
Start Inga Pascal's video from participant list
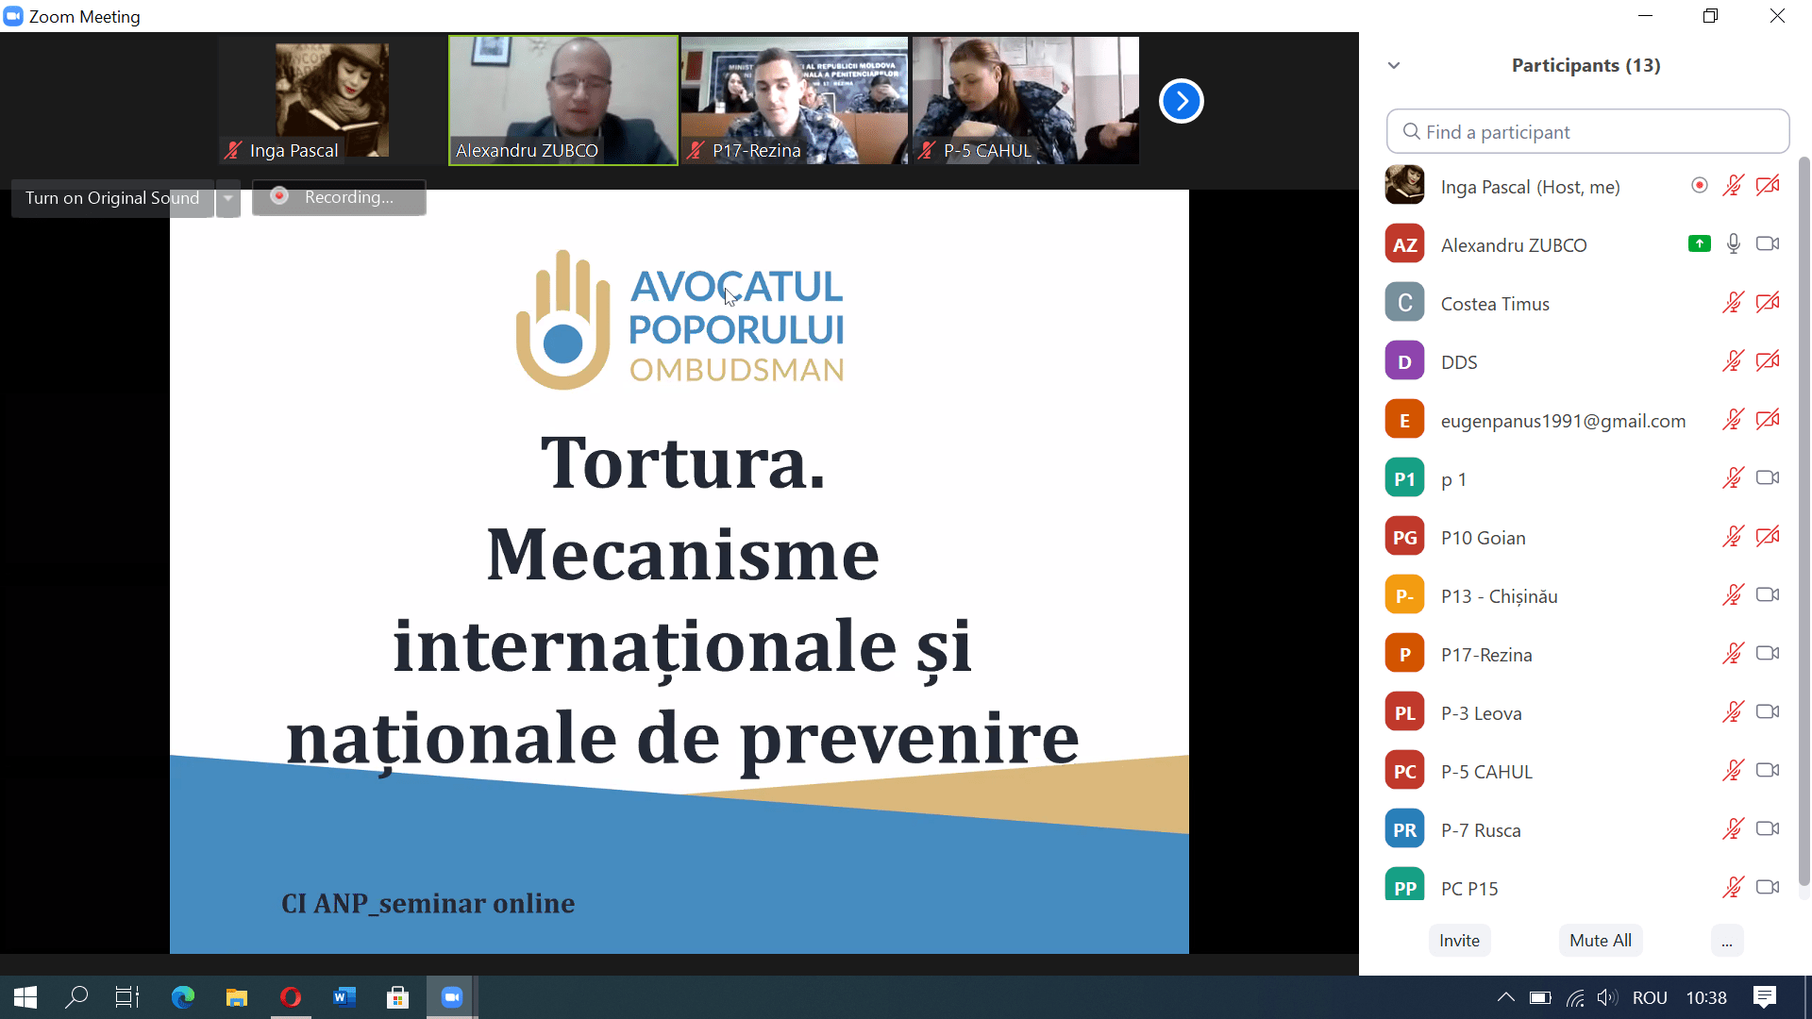point(1768,186)
